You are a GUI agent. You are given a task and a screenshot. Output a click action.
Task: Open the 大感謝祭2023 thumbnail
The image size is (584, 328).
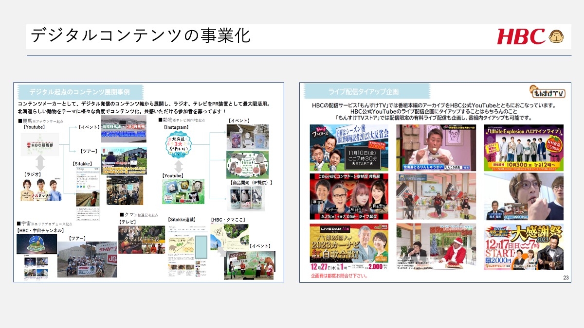tap(524, 247)
